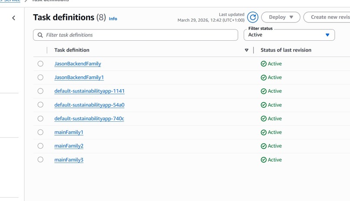Open the mainFamily2 task definition
Viewport: 350px width, 201px height.
click(69, 146)
